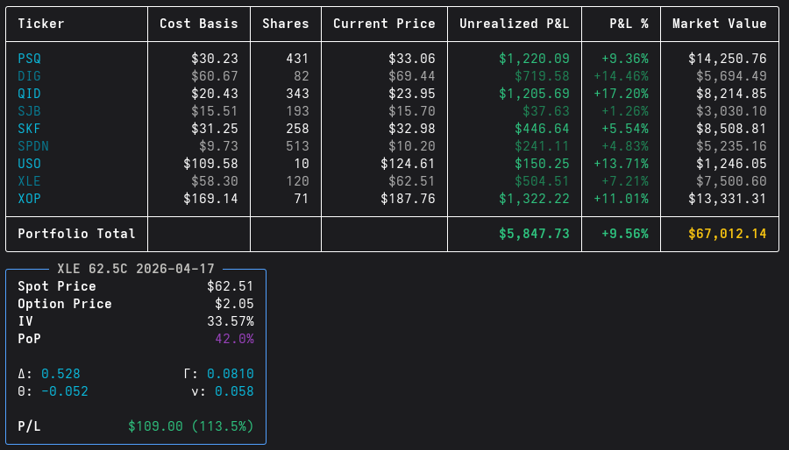This screenshot has height=450, width=789.
Task: Click the Option Price value $2.05
Action: pos(234,304)
